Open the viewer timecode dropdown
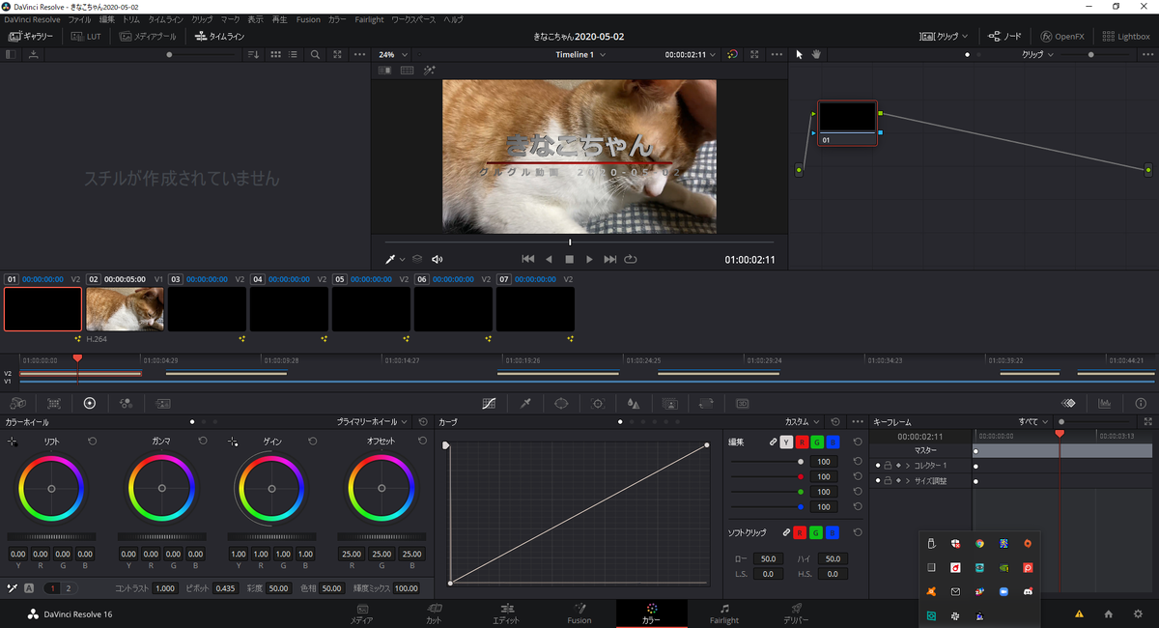 pos(691,54)
